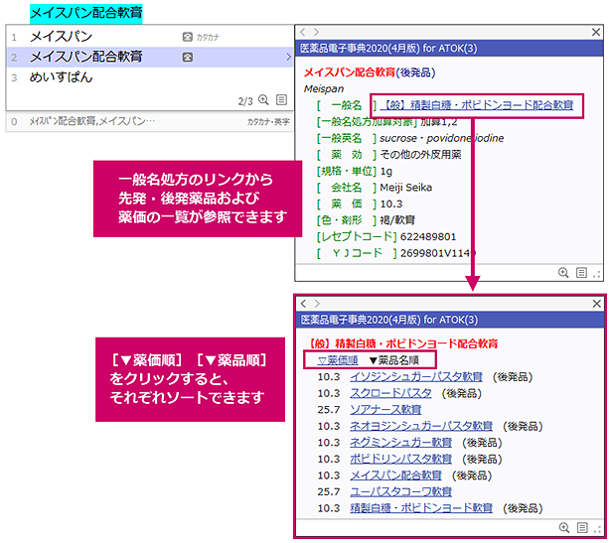Click 一般英名 sucrose・povidone iodine text
The width and height of the screenshot is (611, 543).
pyautogui.click(x=441, y=138)
